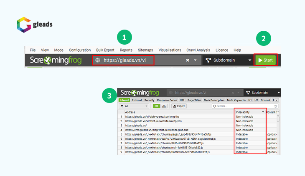Select the row 3 address https://gleads.vn/
This screenshot has width=305, height=176.
[136, 126]
